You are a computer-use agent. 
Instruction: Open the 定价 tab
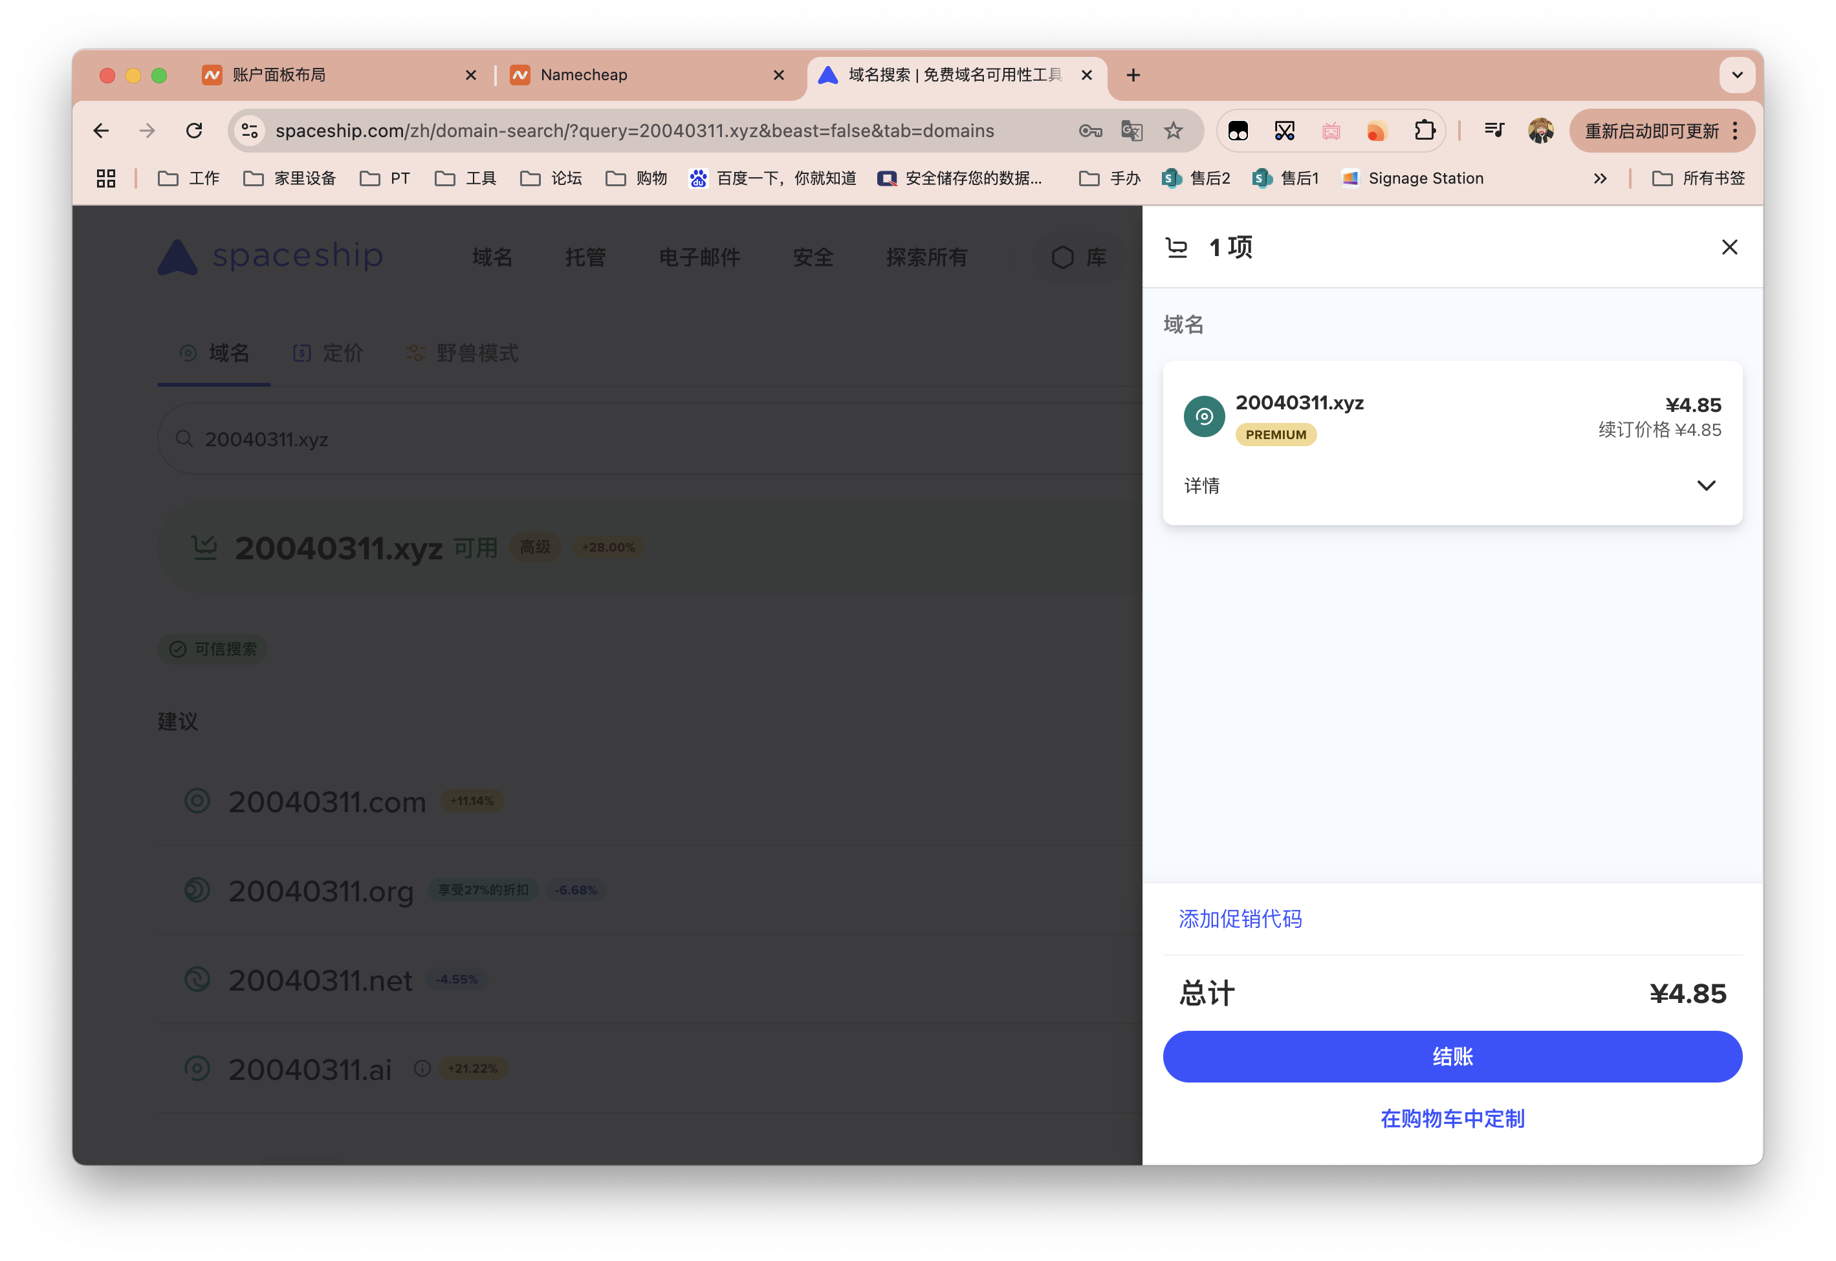coord(328,353)
